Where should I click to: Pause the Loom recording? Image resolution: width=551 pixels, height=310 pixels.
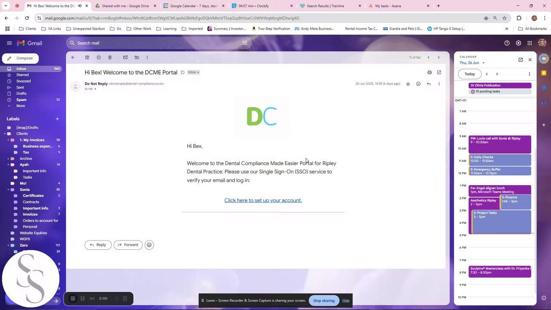83,298
